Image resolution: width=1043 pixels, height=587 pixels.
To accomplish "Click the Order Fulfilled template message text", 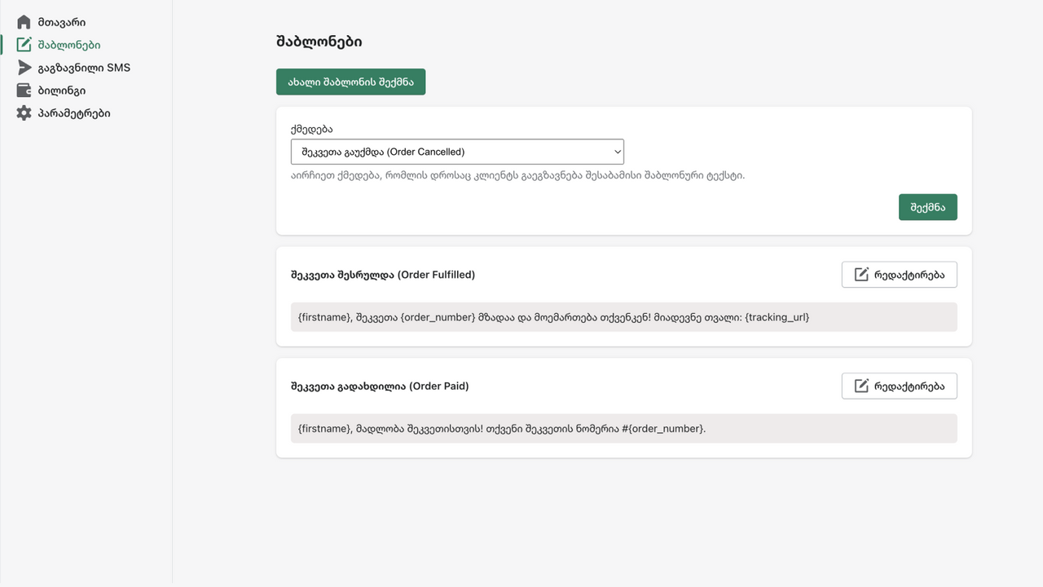I will [x=554, y=317].
